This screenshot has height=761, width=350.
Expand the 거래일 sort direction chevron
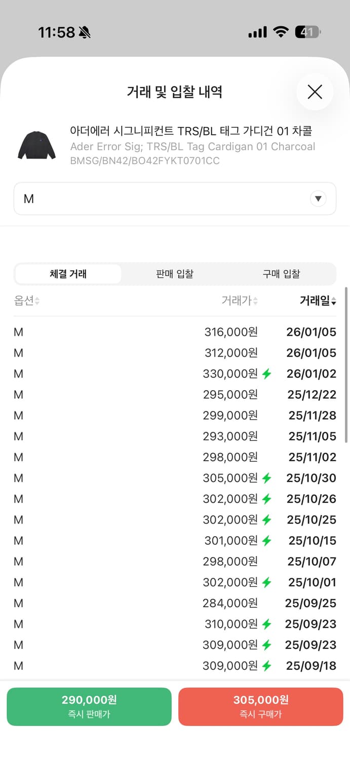(334, 300)
